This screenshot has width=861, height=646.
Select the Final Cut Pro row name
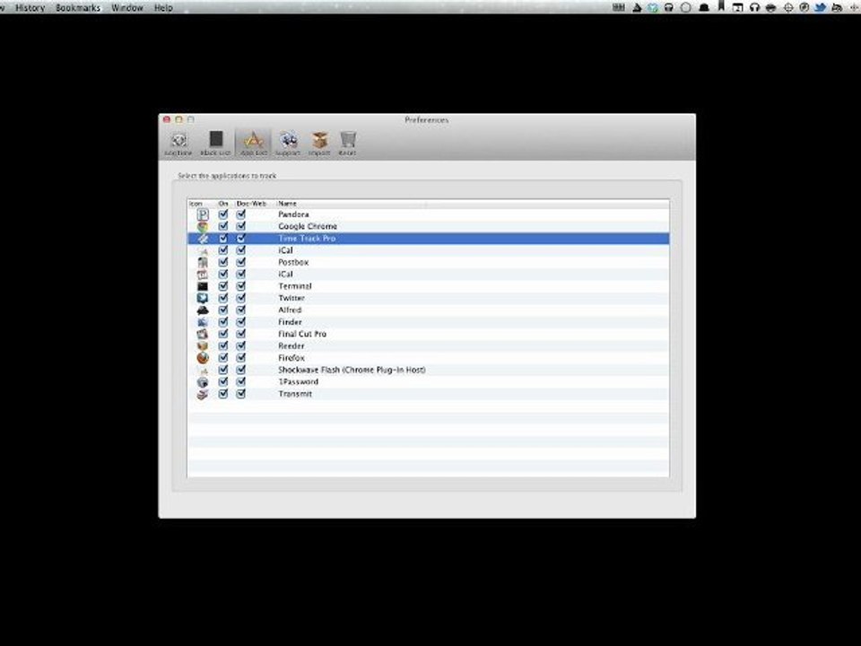click(x=302, y=334)
